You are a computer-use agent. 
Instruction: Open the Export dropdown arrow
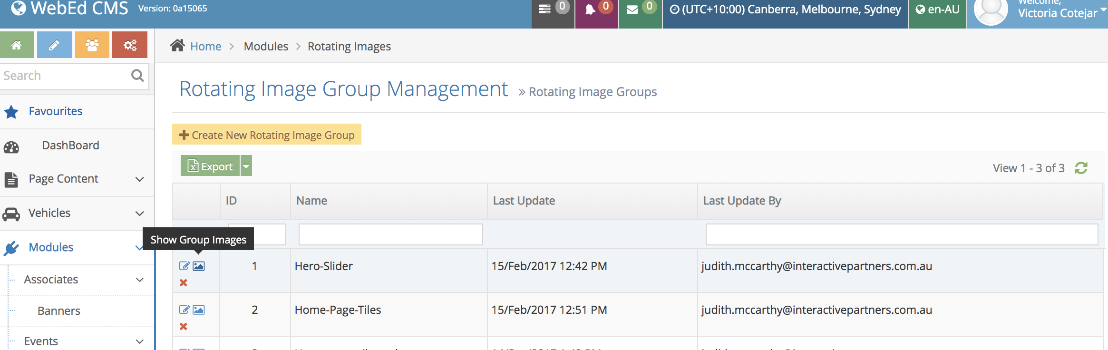(x=246, y=166)
